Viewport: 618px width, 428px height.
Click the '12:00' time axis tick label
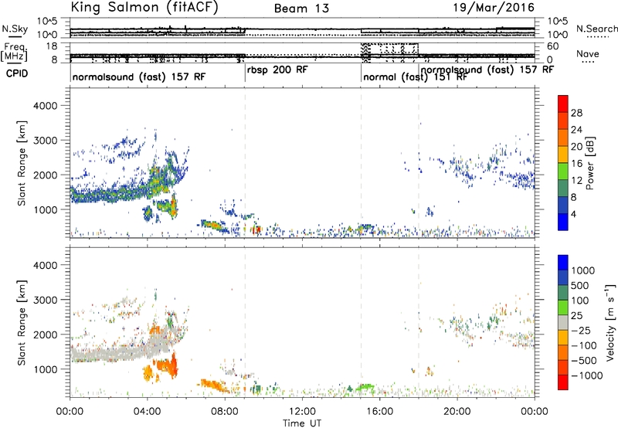pos(302,412)
